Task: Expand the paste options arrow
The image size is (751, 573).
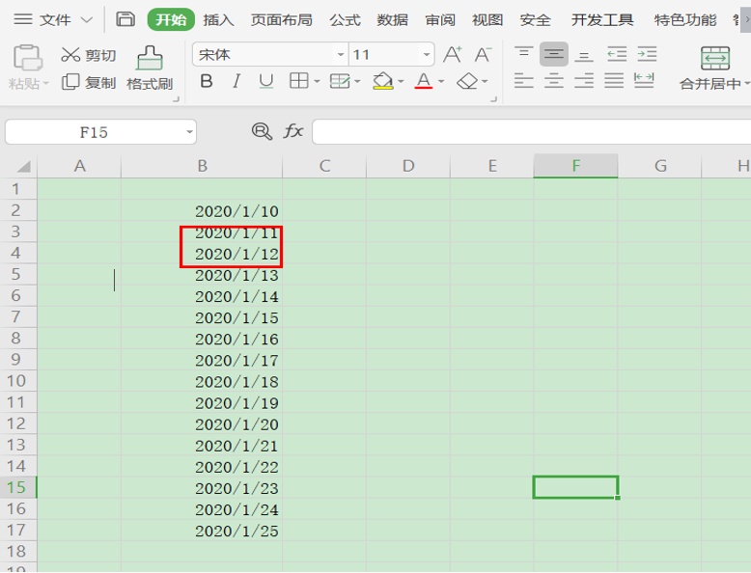Action: tap(46, 83)
